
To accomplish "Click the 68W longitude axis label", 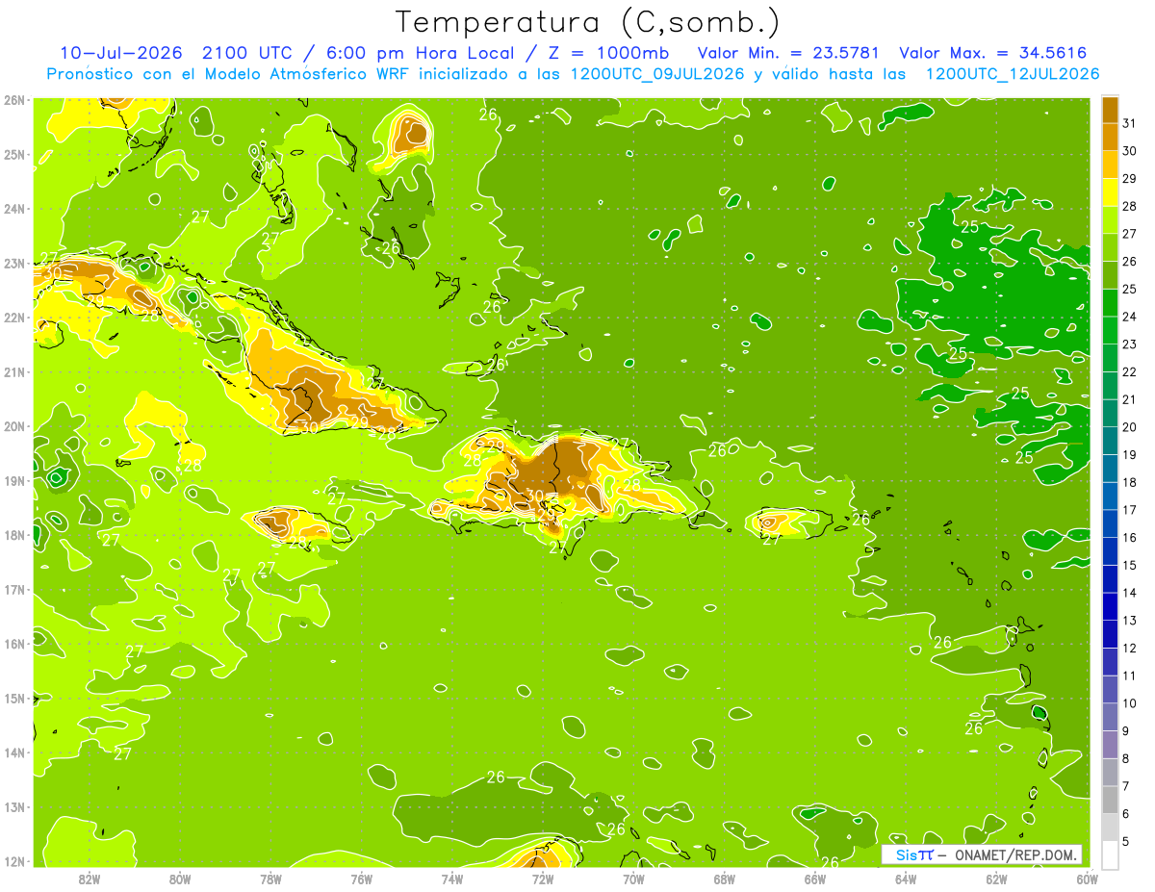I will 725,879.
